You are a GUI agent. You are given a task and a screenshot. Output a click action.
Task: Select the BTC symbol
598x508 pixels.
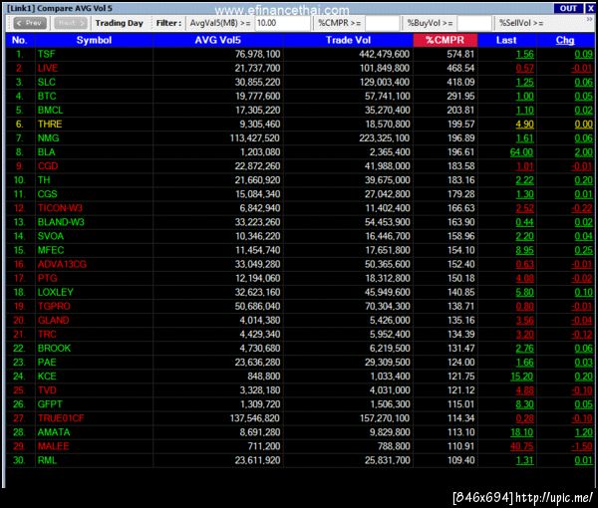coord(47,96)
